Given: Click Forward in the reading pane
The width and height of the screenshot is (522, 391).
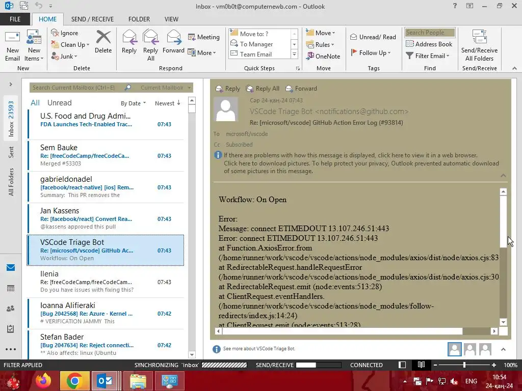Looking at the screenshot, I should (x=301, y=89).
